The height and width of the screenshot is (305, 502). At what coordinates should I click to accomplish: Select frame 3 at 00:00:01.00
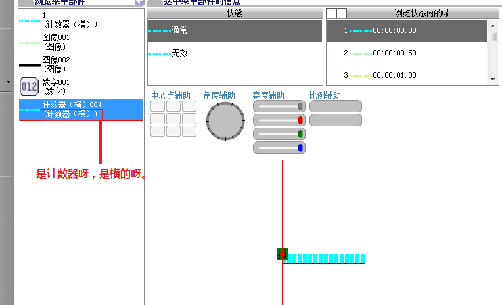[x=407, y=75]
